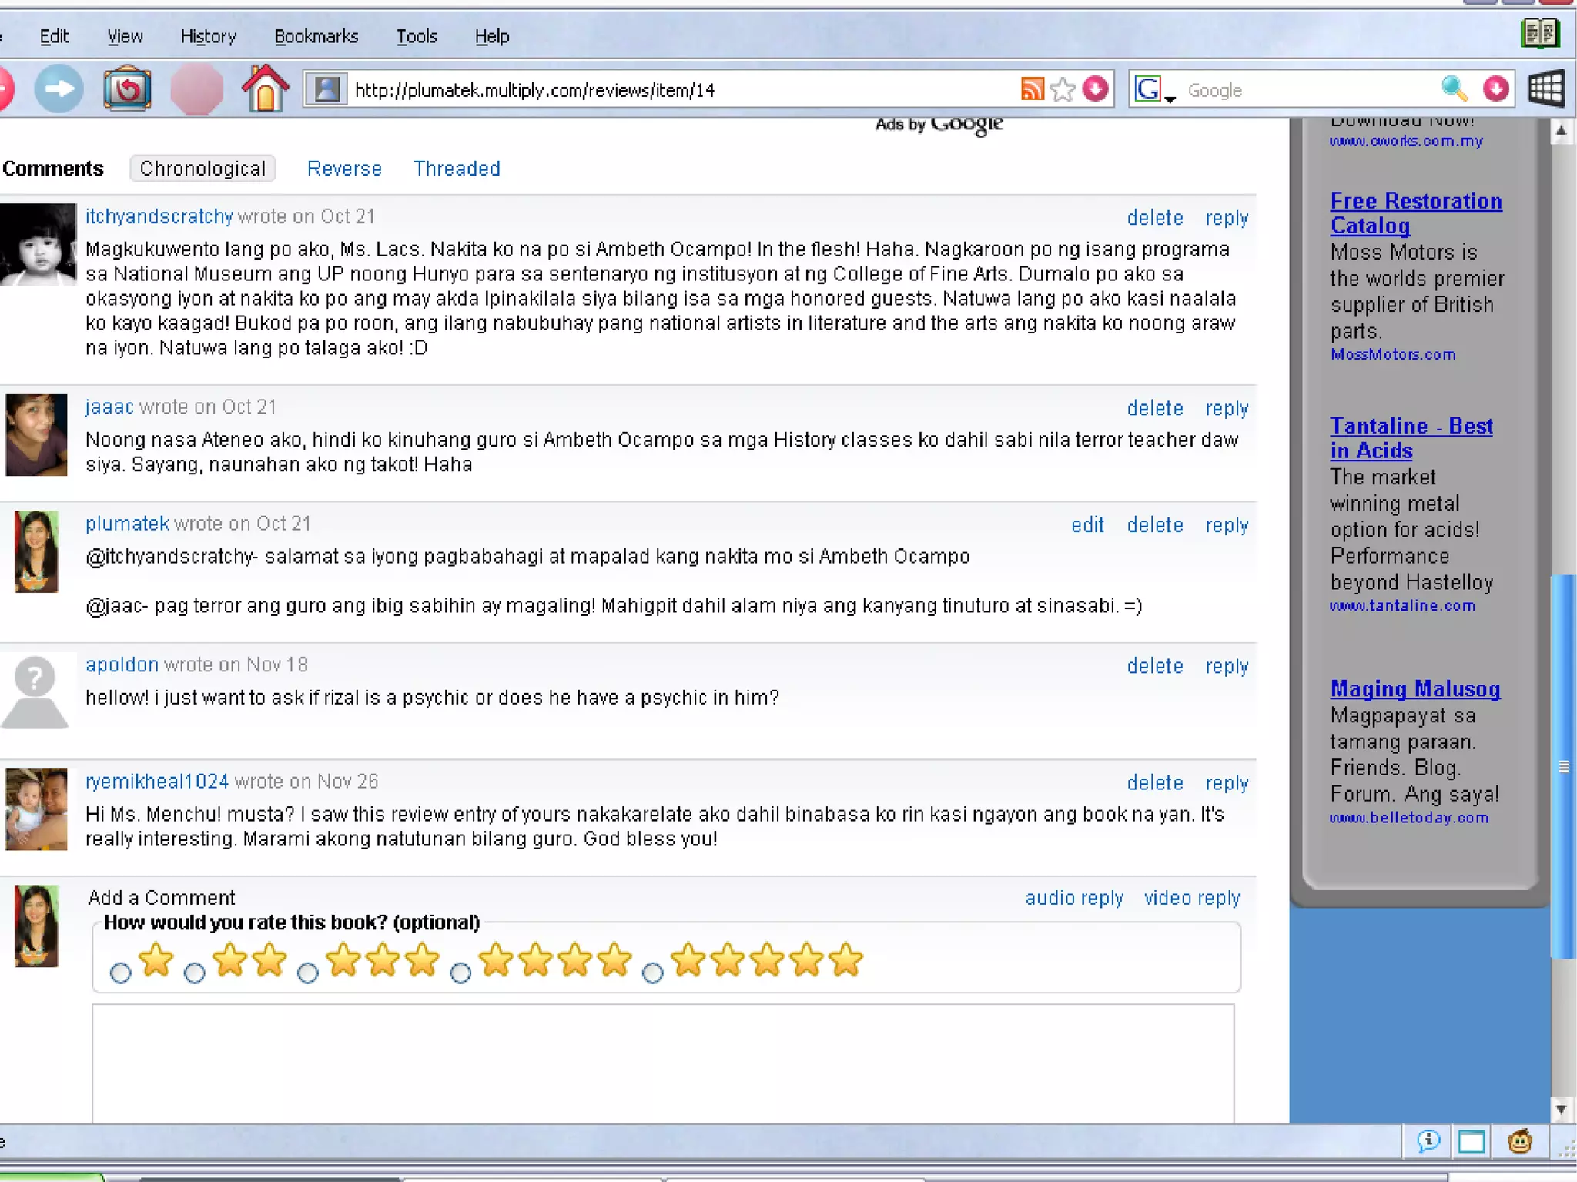Select the three-star rating radio button
1577x1182 pixels.
pos(308,973)
